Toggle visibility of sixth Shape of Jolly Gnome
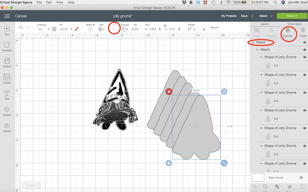 [x=305, y=146]
